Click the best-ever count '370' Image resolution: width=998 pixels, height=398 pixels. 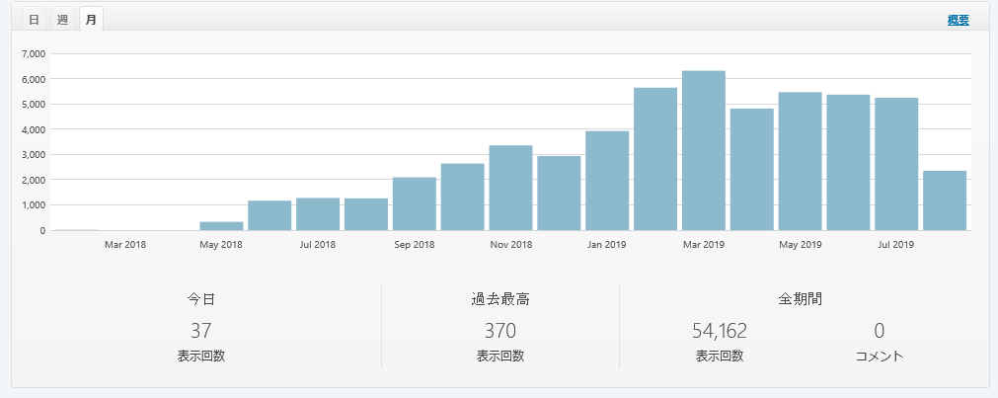[x=500, y=331]
